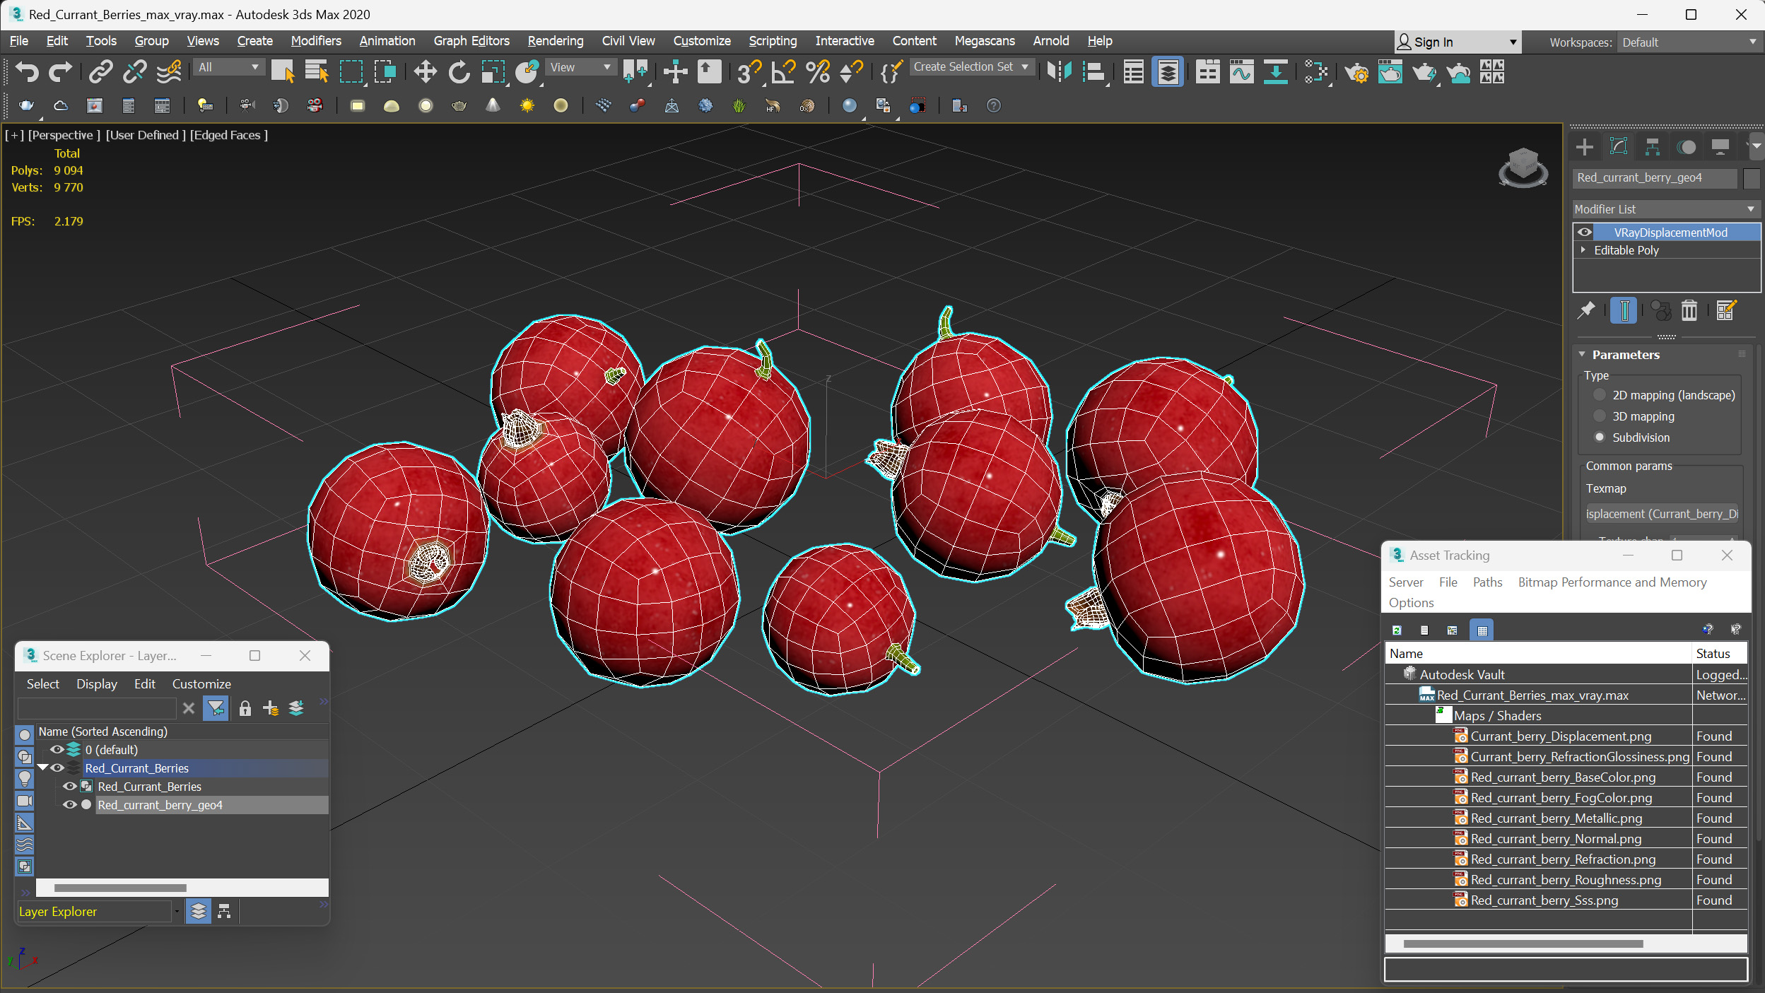The image size is (1765, 993).
Task: Toggle the Scene Explorer filter funnel button
Action: [216, 708]
